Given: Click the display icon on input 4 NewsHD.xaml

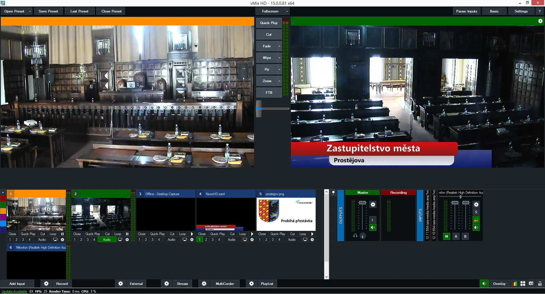Looking at the screenshot, I should tap(245, 240).
